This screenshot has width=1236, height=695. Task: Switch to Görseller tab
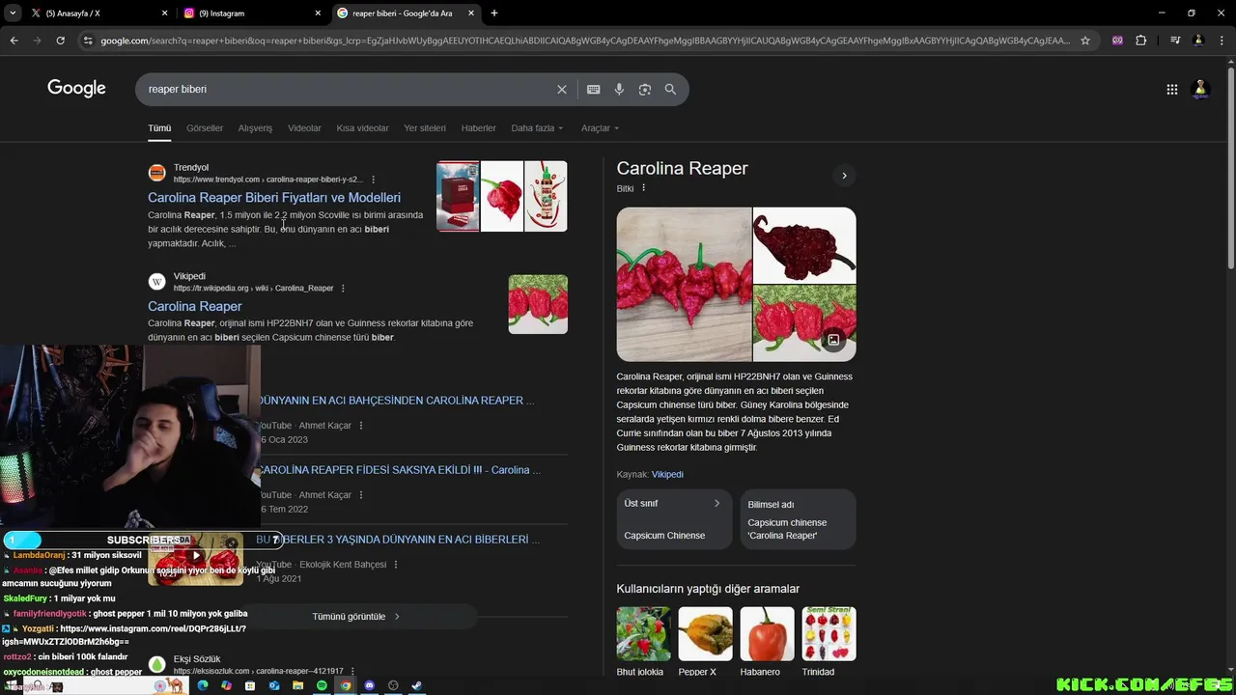click(205, 127)
